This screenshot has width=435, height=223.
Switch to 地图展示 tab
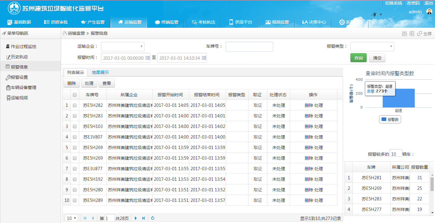pyautogui.click(x=100, y=72)
